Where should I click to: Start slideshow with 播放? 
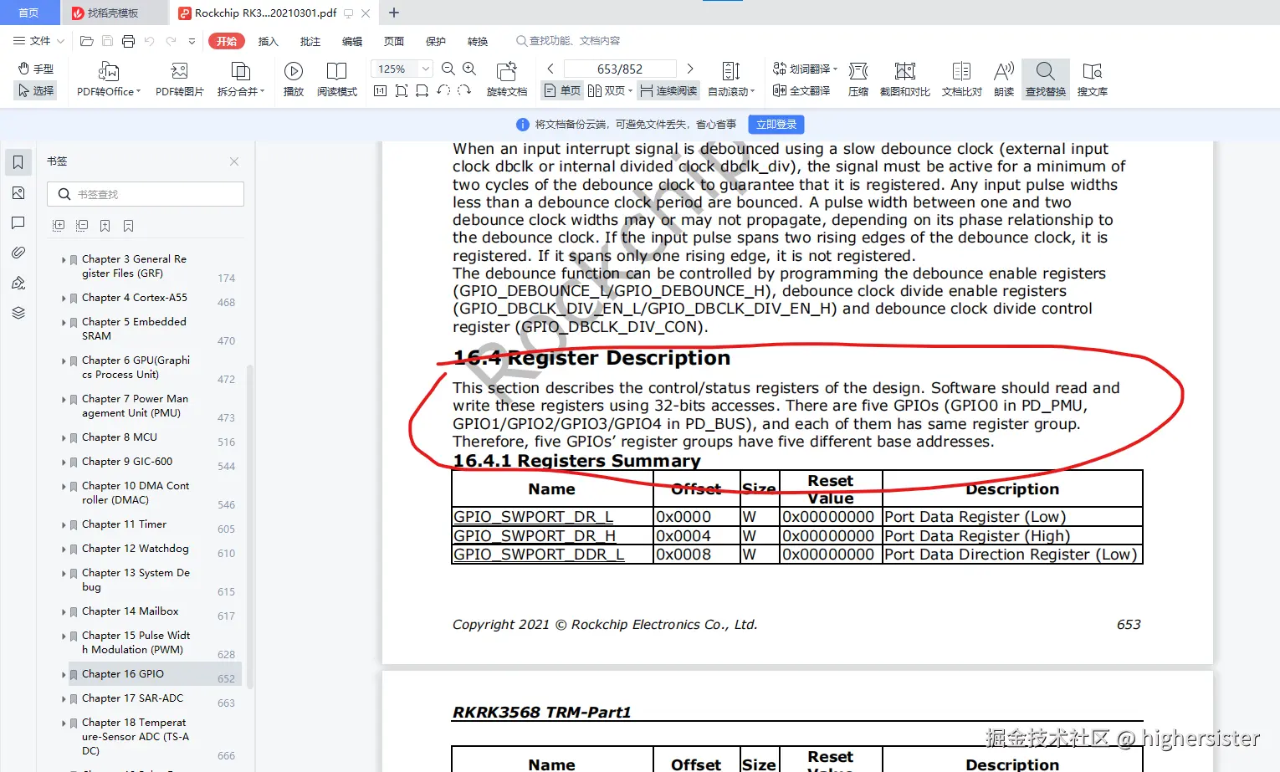294,80
